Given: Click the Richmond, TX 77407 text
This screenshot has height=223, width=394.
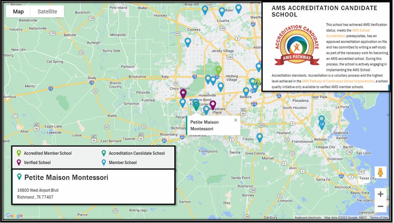Looking at the screenshot, I should (35, 197).
